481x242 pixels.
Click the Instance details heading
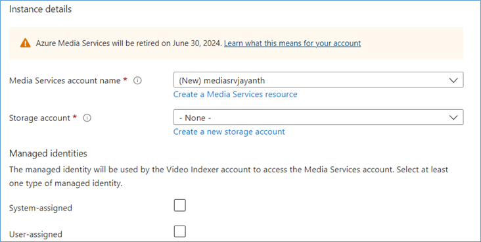[x=40, y=9]
